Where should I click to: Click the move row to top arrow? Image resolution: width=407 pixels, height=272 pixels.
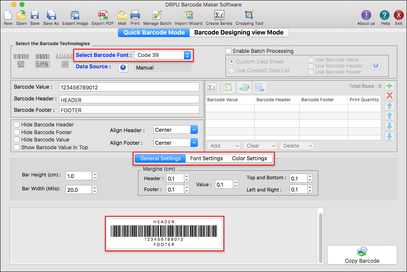point(389,106)
